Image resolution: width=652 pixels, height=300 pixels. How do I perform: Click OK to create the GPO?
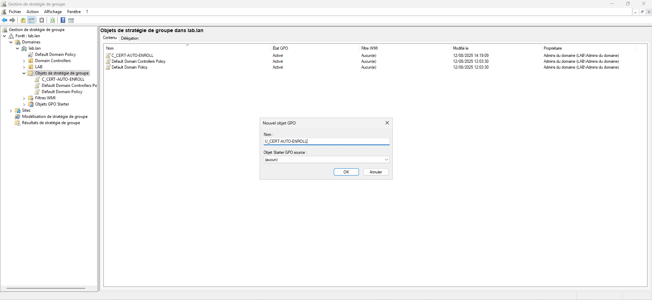[346, 172]
